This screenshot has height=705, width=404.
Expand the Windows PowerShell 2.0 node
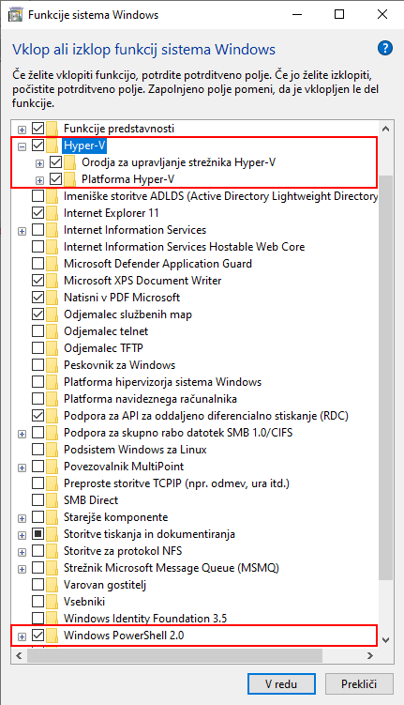[22, 636]
